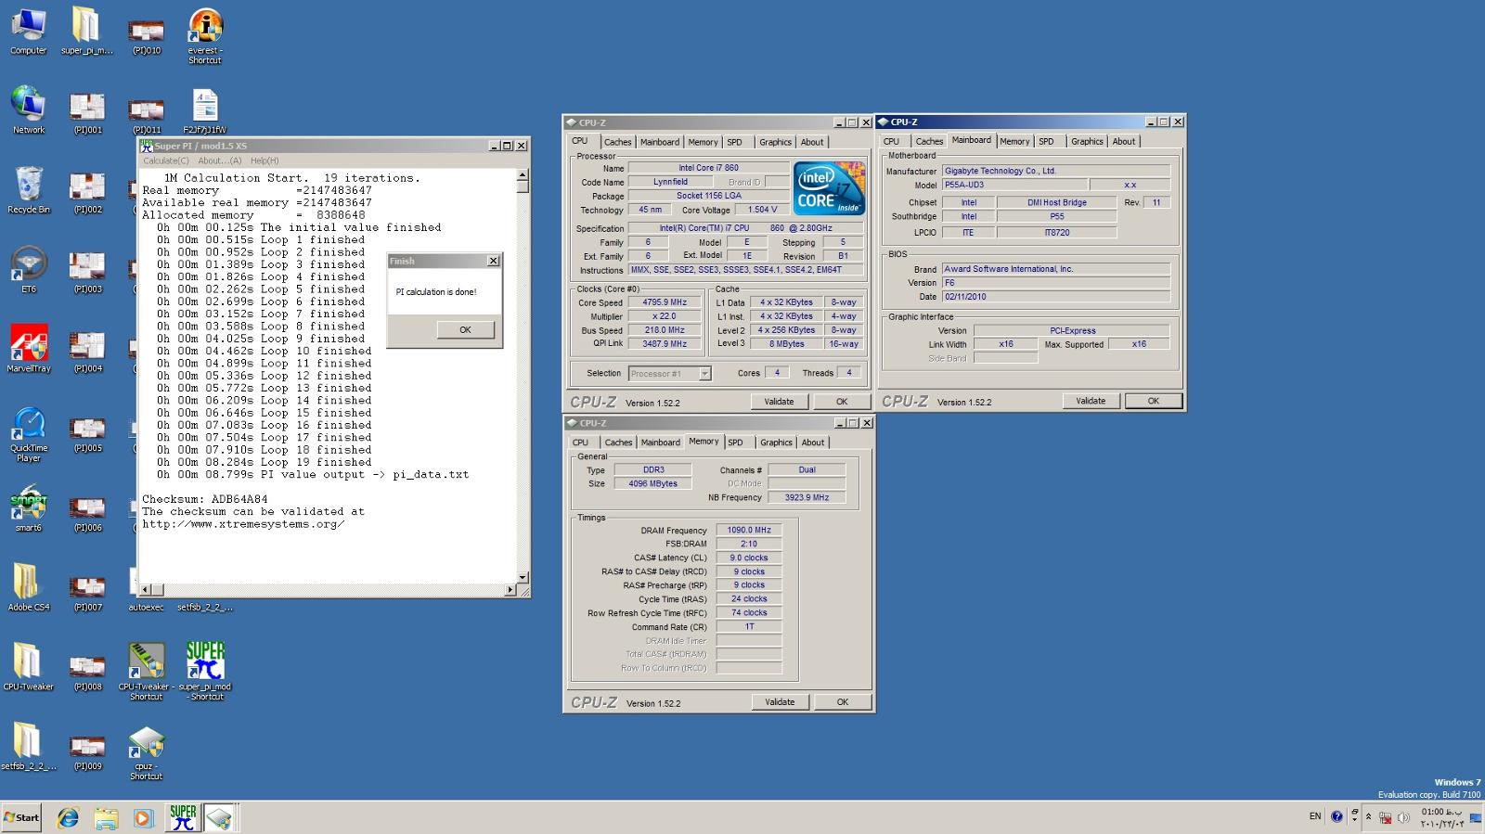Select SPD tab in CPU-Z Memory window
The width and height of the screenshot is (1485, 834).
point(736,443)
